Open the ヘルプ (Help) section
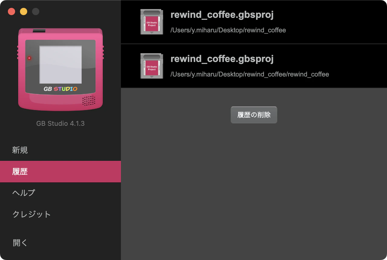Image resolution: width=387 pixels, height=260 pixels. pyautogui.click(x=60, y=193)
